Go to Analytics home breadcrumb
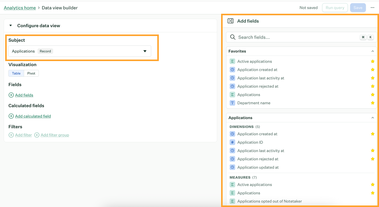The width and height of the screenshot is (379, 207). point(20,8)
